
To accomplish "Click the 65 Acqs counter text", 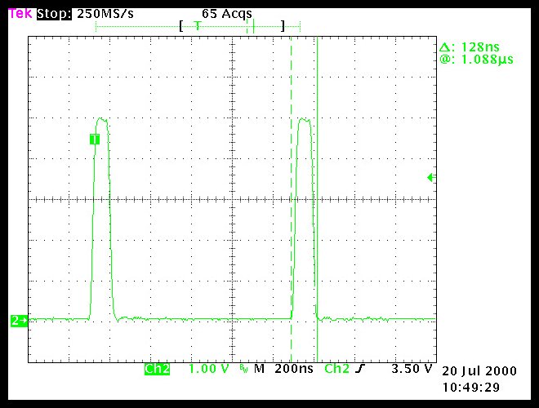I will click(x=227, y=14).
